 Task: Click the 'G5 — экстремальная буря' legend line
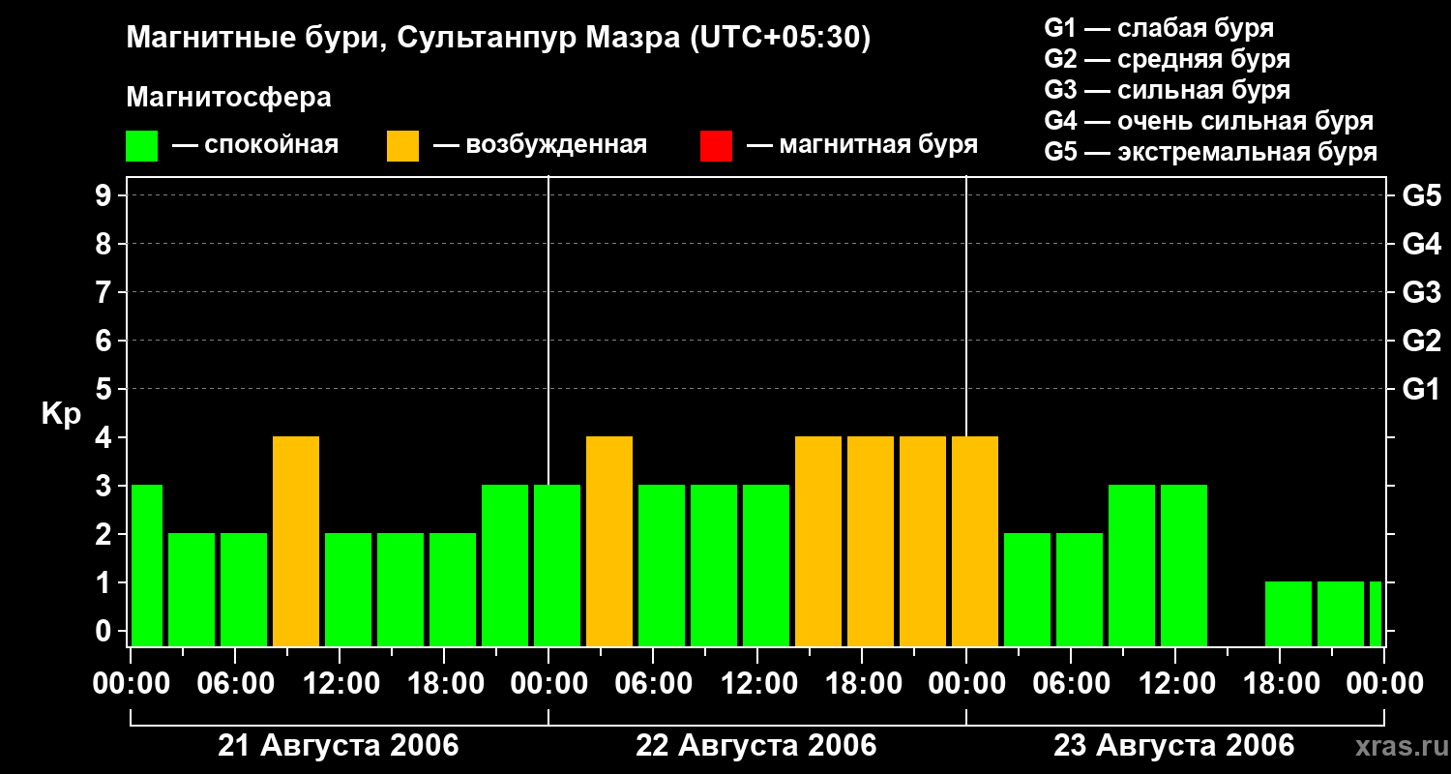click(x=1211, y=152)
